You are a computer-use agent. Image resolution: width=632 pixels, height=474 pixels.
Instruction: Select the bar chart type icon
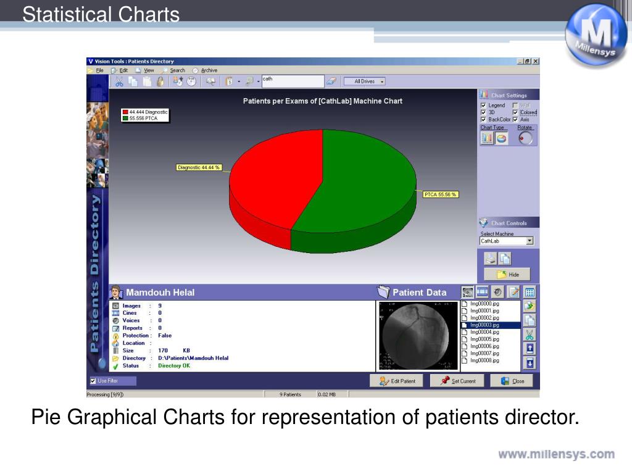pyautogui.click(x=488, y=138)
